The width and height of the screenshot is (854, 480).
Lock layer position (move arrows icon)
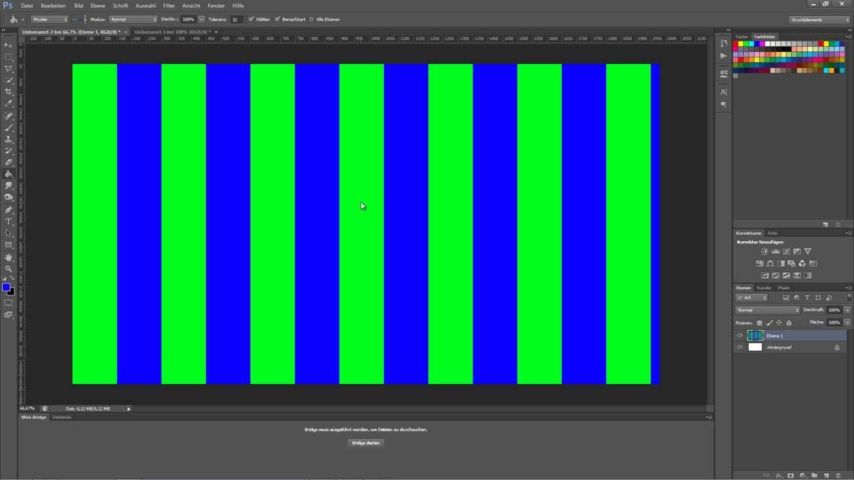779,323
